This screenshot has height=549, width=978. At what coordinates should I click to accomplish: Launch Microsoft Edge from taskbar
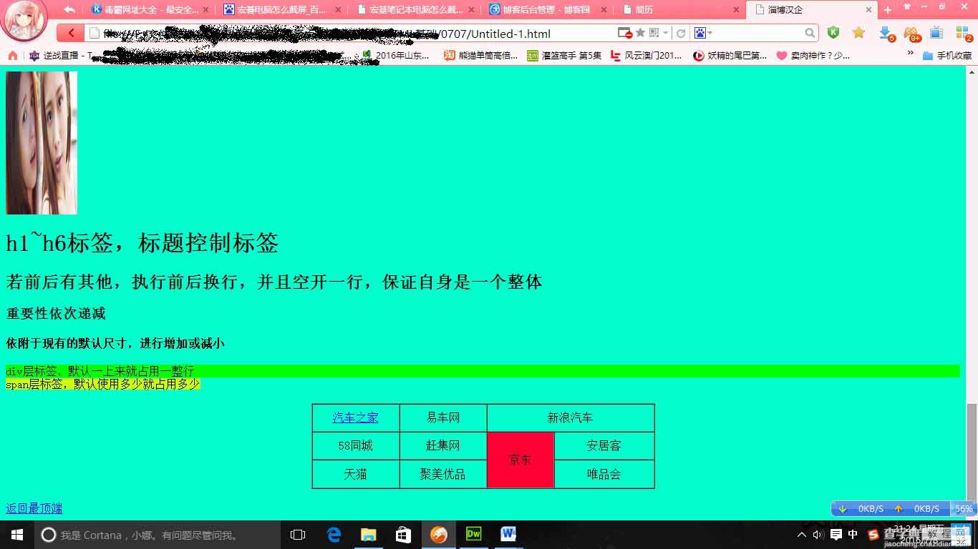pos(334,535)
